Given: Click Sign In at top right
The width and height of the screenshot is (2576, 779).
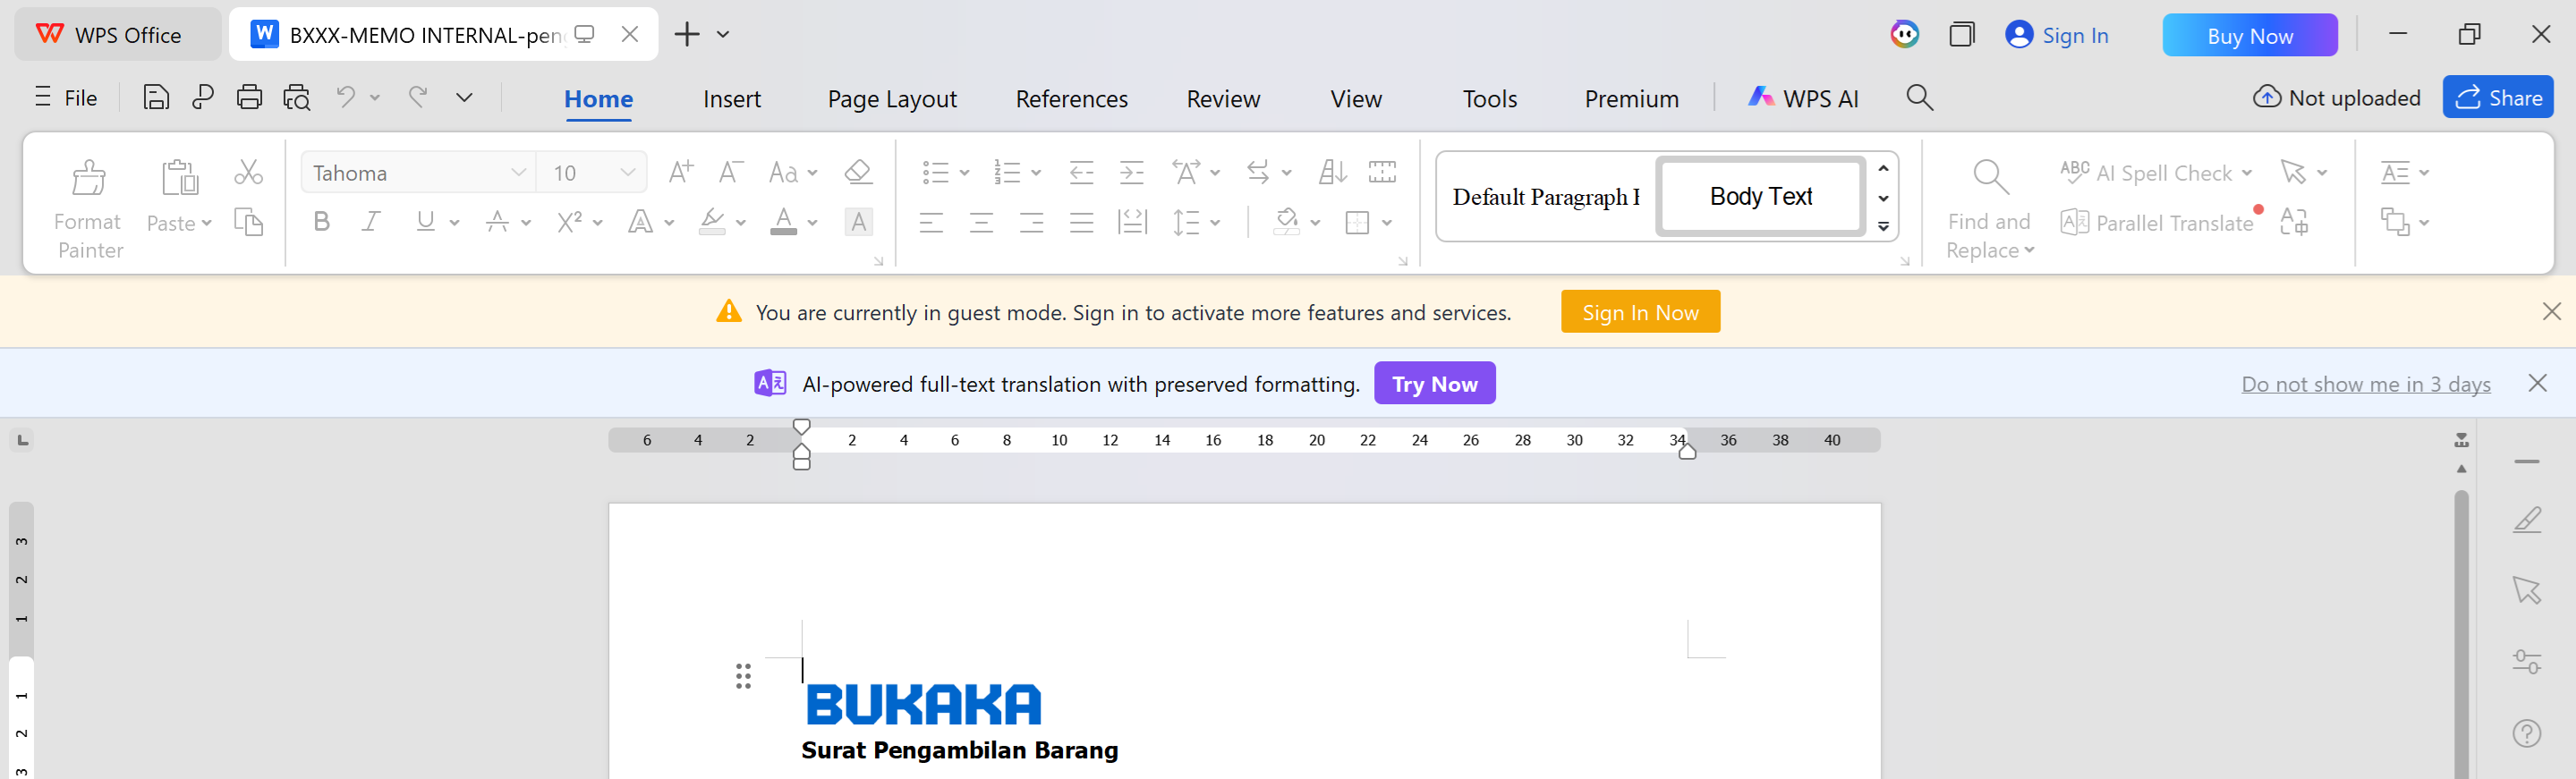Looking at the screenshot, I should click(x=2057, y=35).
